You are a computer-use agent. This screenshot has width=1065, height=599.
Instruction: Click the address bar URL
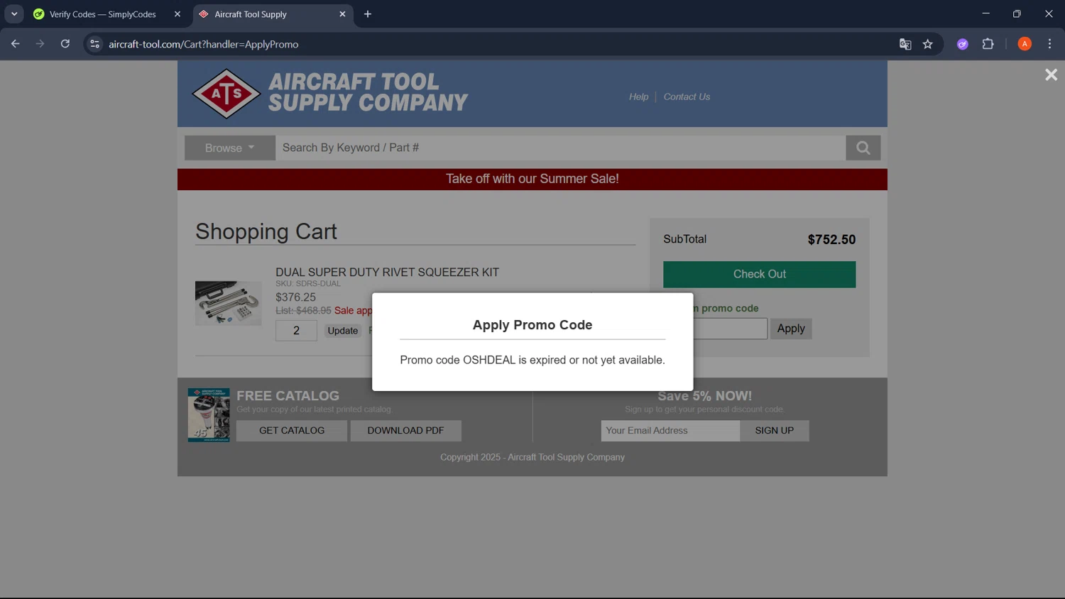(203, 44)
